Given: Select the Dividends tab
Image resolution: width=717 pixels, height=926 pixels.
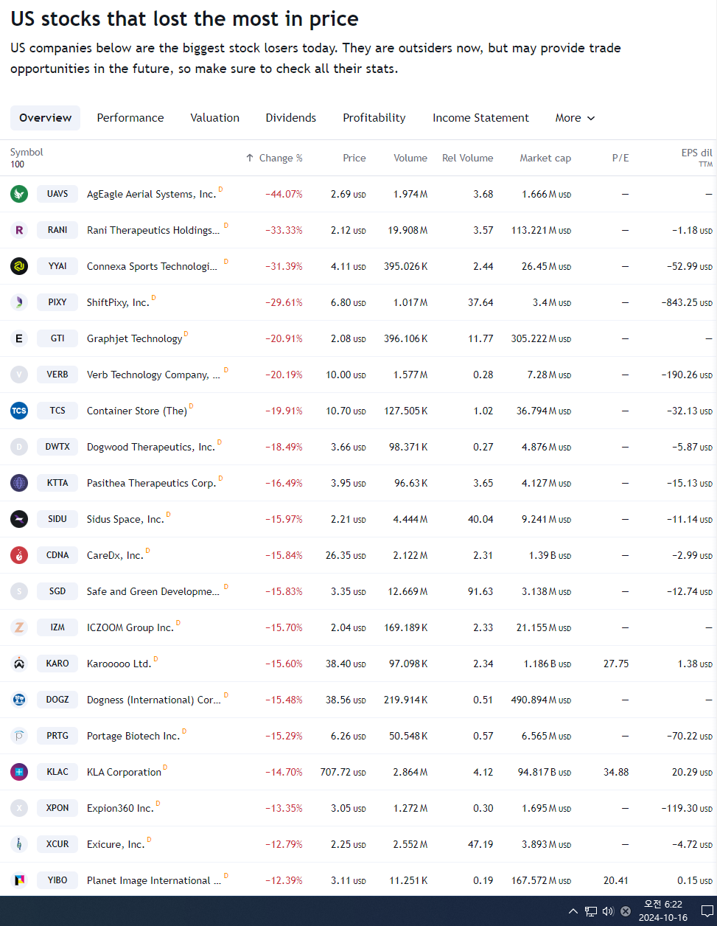Looking at the screenshot, I should coord(291,118).
